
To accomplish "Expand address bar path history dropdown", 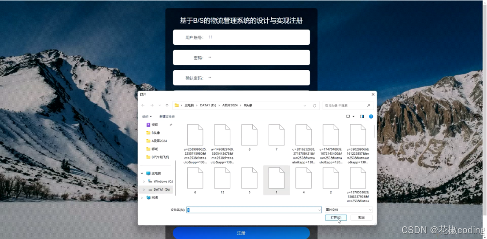I will [x=305, y=106].
